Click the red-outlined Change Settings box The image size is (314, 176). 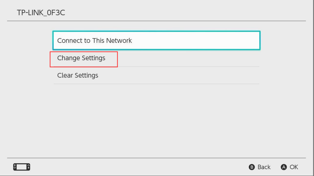point(84,59)
